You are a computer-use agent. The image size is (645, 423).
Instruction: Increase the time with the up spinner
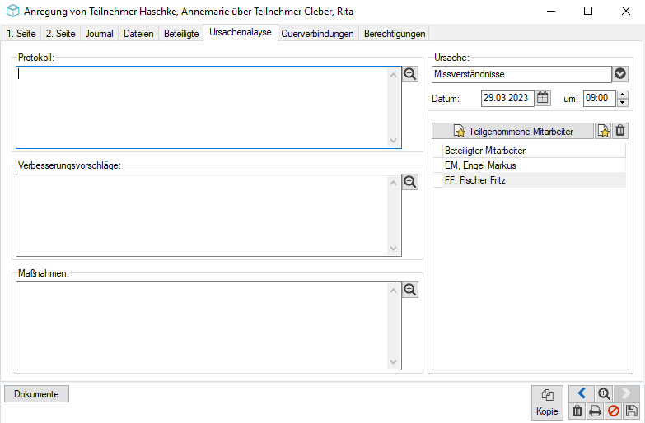tap(623, 94)
